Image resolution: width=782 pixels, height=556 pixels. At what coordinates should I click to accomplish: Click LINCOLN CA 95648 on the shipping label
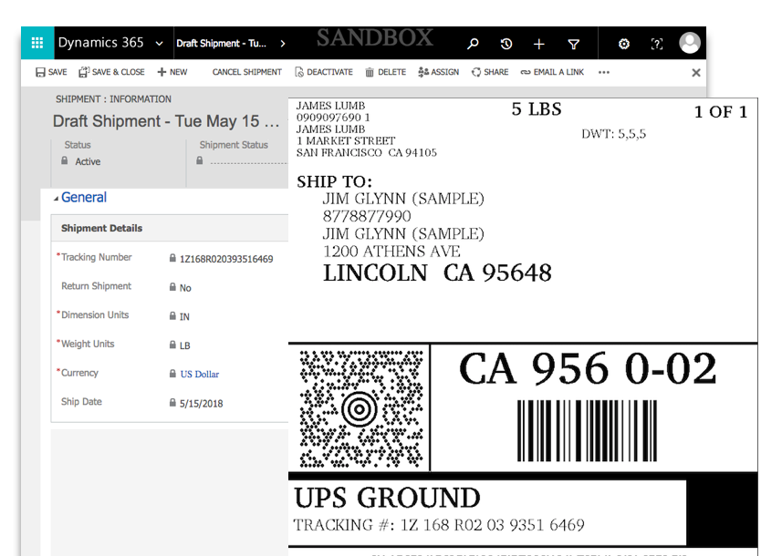(437, 273)
